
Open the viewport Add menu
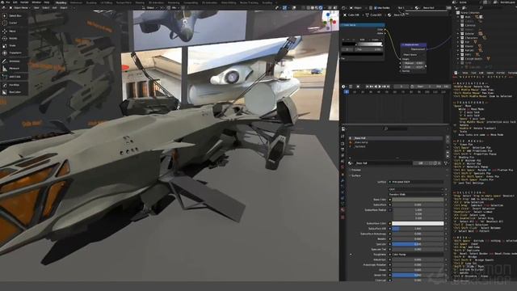[54, 7]
